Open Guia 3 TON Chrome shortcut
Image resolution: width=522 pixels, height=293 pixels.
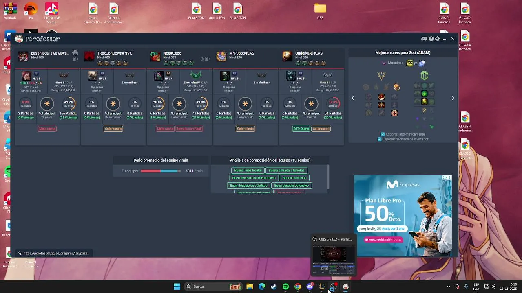click(x=197, y=12)
